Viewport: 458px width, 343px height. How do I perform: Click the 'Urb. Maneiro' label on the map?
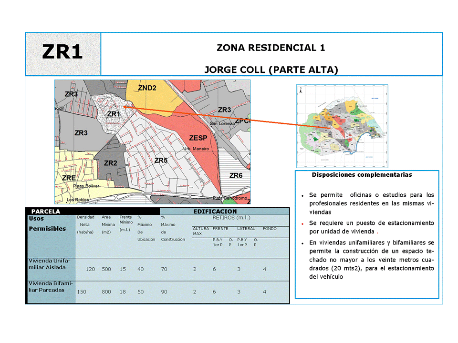(x=196, y=149)
